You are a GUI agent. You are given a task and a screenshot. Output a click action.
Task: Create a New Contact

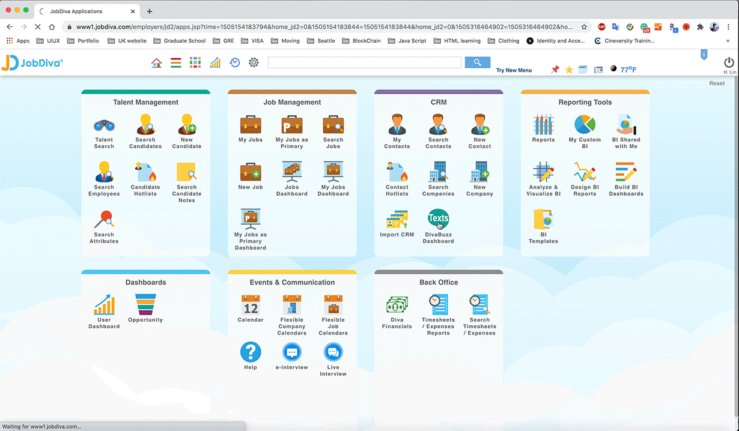[x=480, y=124]
